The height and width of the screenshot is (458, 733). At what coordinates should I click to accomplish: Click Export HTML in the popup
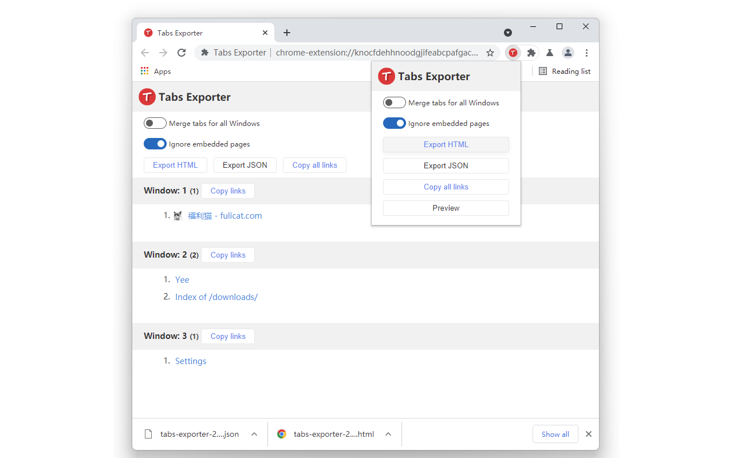tap(446, 144)
